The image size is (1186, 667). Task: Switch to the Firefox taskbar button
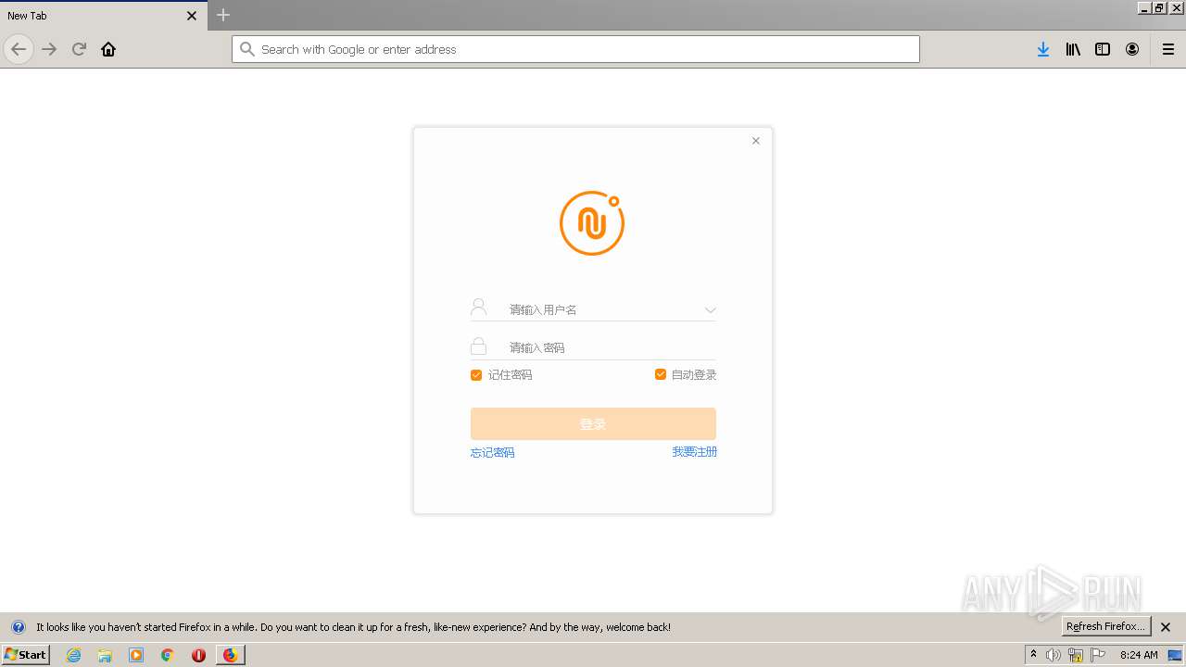[x=230, y=655]
